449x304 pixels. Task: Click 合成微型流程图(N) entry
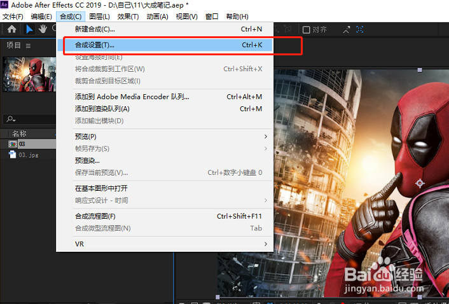[165, 228]
